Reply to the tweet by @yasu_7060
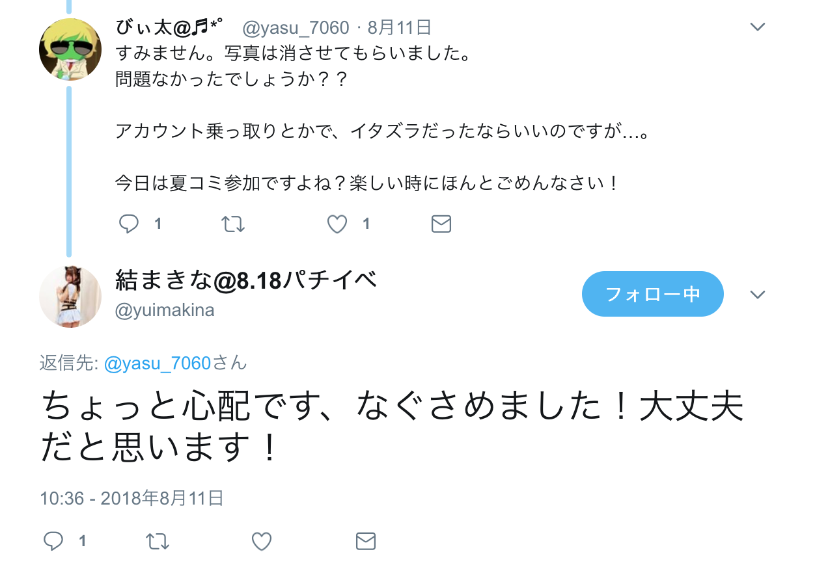815x580 pixels. (x=129, y=224)
